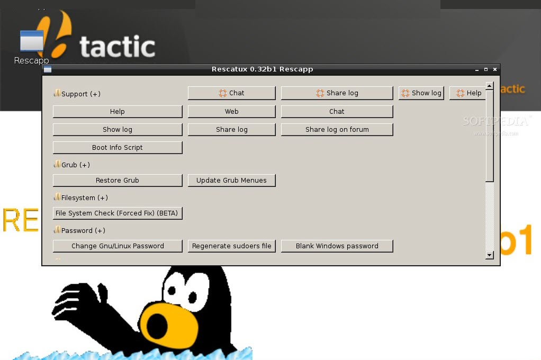Click Restore Grub
Image resolution: width=541 pixels, height=360 pixels.
118,180
